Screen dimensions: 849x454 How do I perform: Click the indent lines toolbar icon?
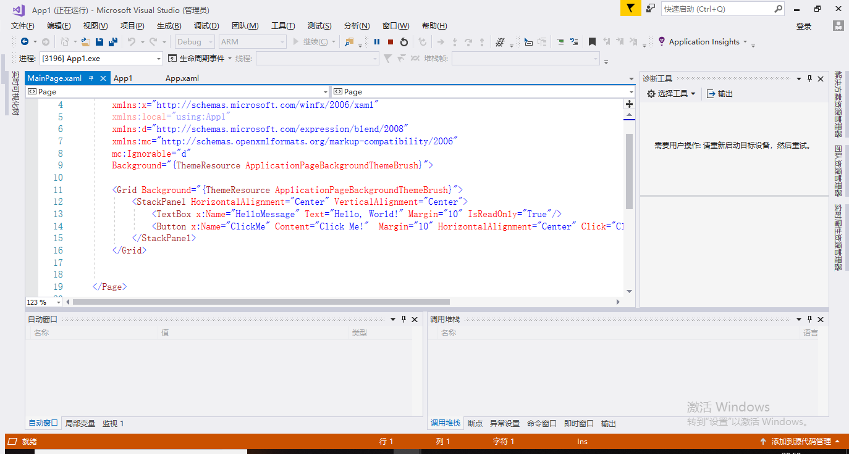coord(560,42)
